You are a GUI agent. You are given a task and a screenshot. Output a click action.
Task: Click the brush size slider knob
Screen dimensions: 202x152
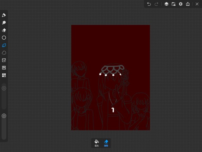(4, 88)
